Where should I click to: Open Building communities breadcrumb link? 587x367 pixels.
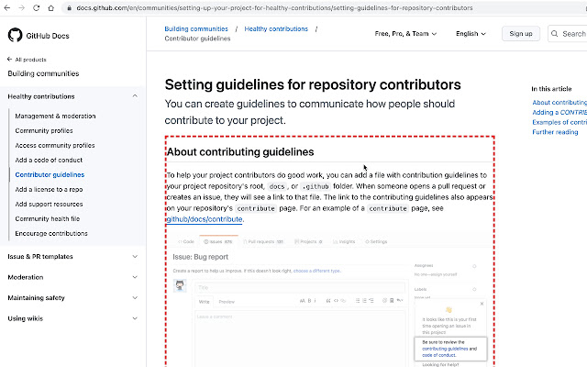coord(196,28)
